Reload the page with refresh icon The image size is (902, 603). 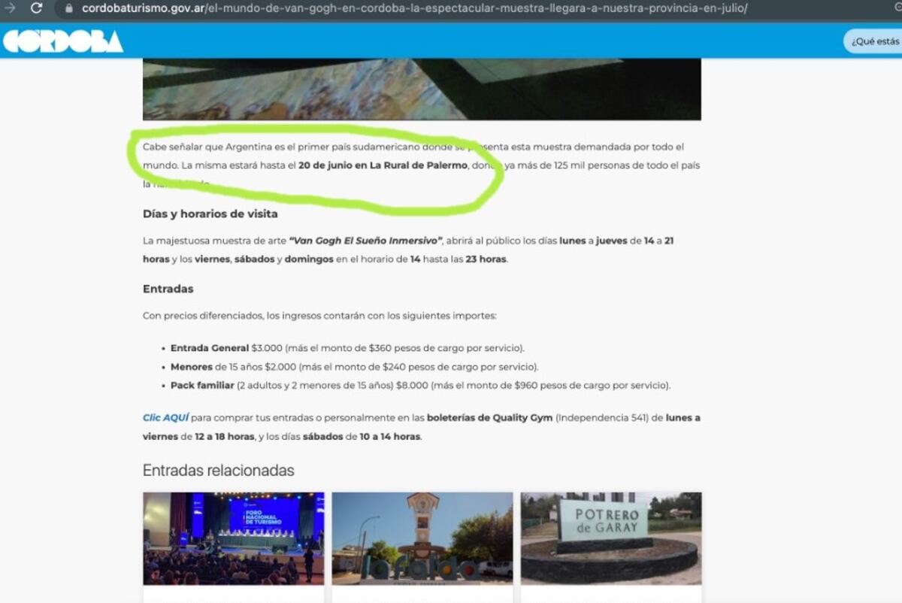36,8
